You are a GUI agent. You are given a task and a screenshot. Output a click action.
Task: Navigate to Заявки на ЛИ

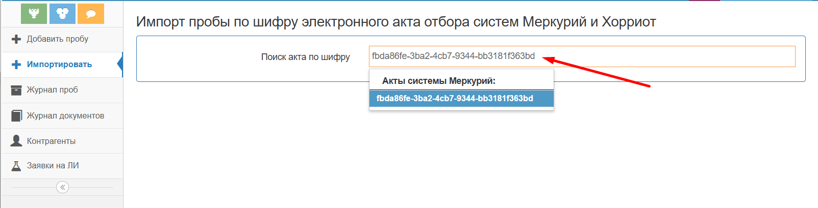coord(53,166)
